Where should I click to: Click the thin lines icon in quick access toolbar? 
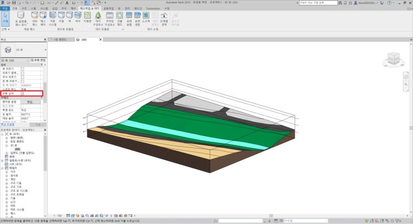(x=87, y=3)
